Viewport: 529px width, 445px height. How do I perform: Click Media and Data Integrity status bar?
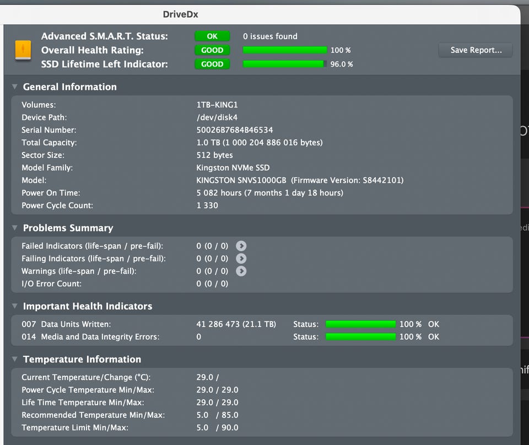pos(360,337)
